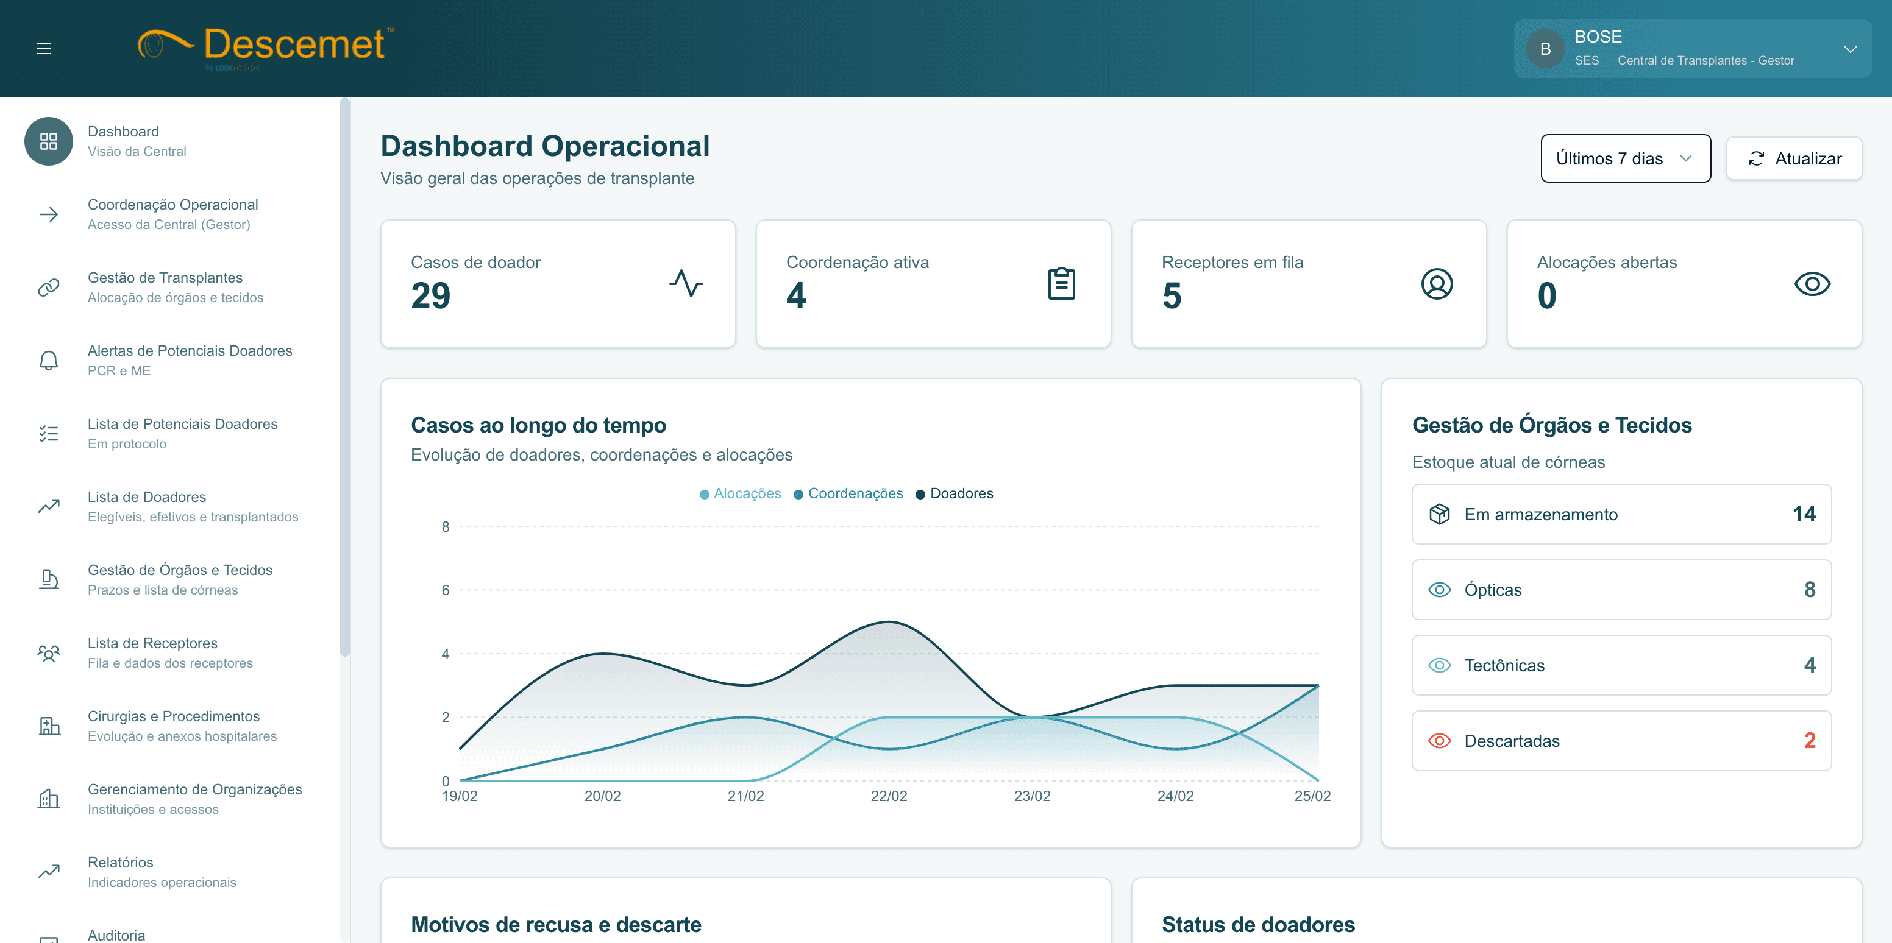The height and width of the screenshot is (943, 1892).
Task: Click the Lista de Receptores people icon
Action: pos(49,652)
